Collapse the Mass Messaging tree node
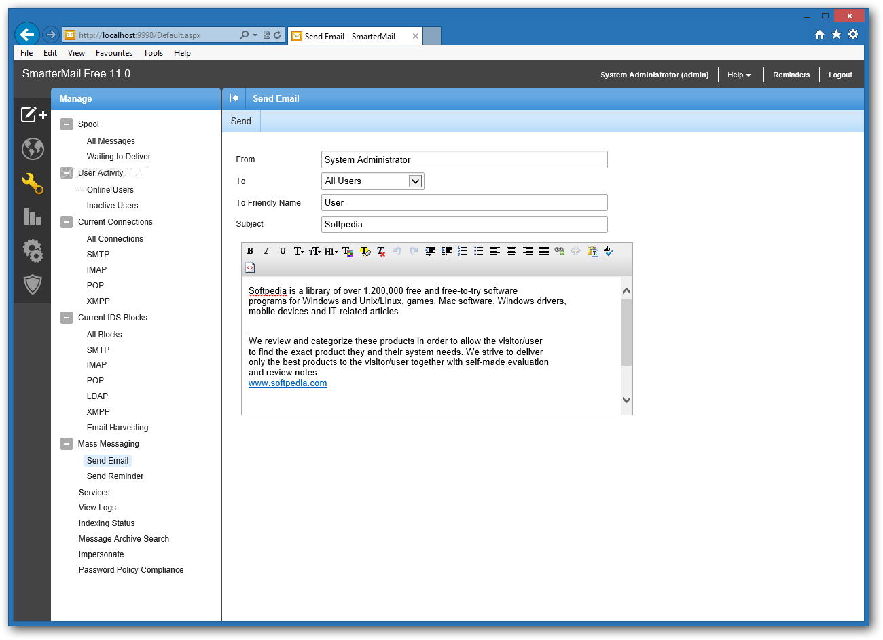 tap(67, 444)
